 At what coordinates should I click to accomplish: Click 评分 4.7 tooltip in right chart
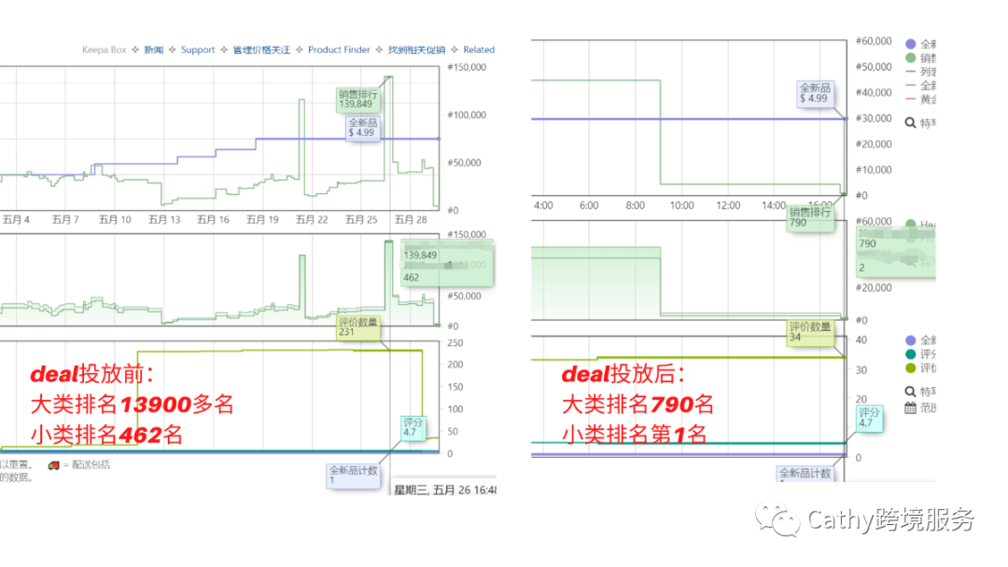pos(869,418)
